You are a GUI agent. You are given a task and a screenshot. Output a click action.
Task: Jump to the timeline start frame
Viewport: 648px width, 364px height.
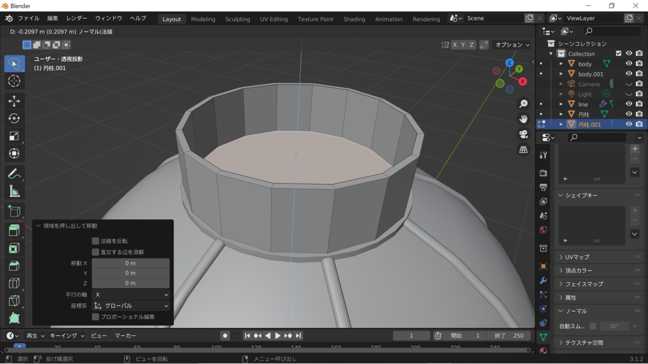pos(247,335)
